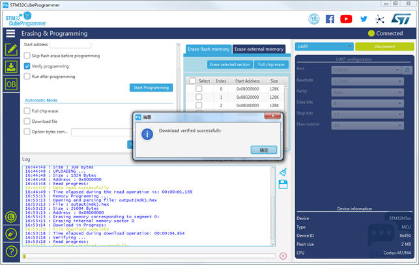
Task: Open the hamburger menu
Action: point(10,34)
